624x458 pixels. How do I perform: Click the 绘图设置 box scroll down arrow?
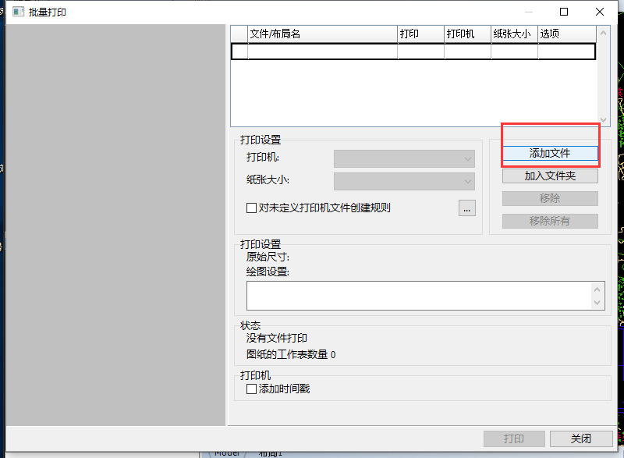(597, 303)
